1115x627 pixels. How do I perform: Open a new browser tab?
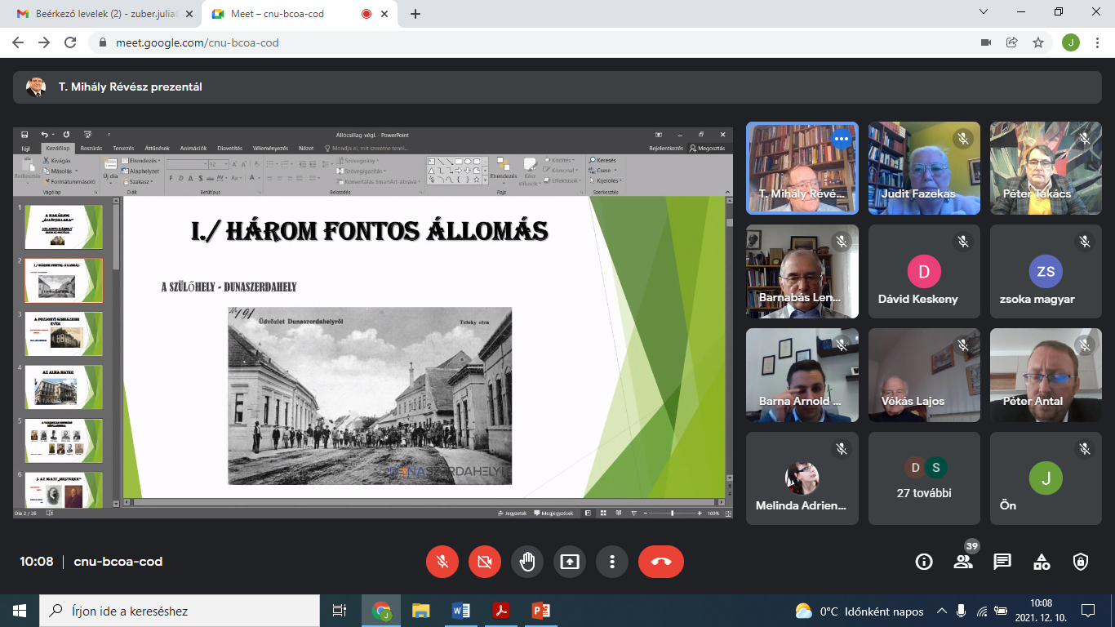click(415, 14)
